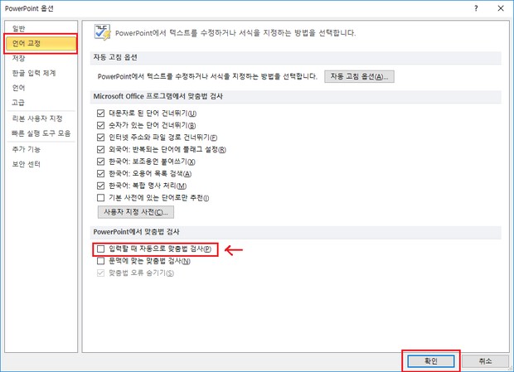The height and width of the screenshot is (372, 514).
Task: Open 사용자 지정 사전 dialog
Action: click(136, 212)
